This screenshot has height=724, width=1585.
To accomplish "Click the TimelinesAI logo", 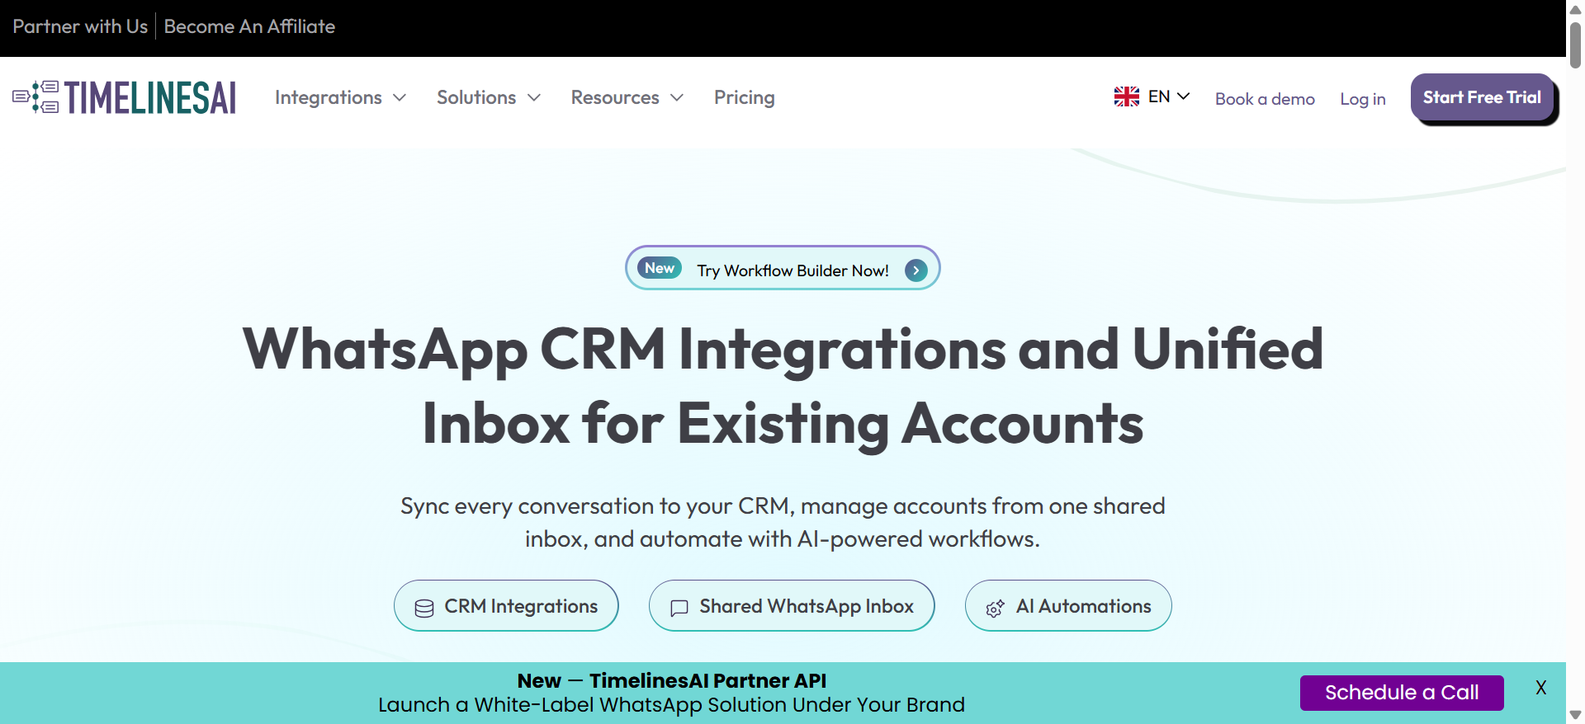I will click(x=124, y=97).
